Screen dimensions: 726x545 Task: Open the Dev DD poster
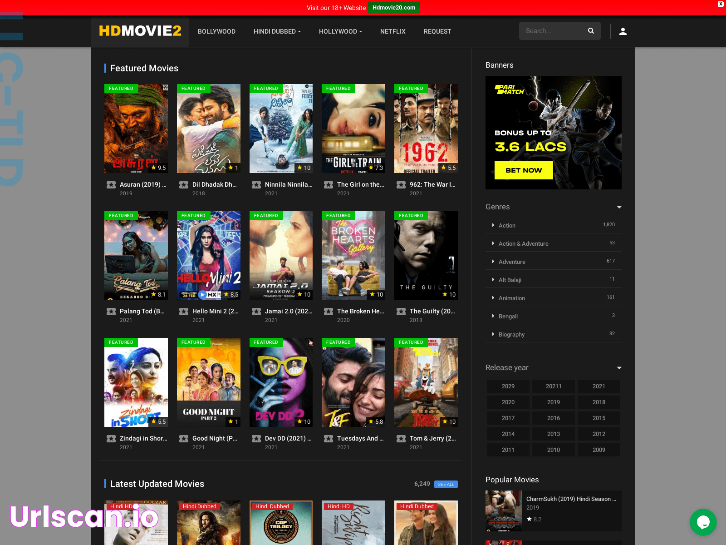[281, 382]
